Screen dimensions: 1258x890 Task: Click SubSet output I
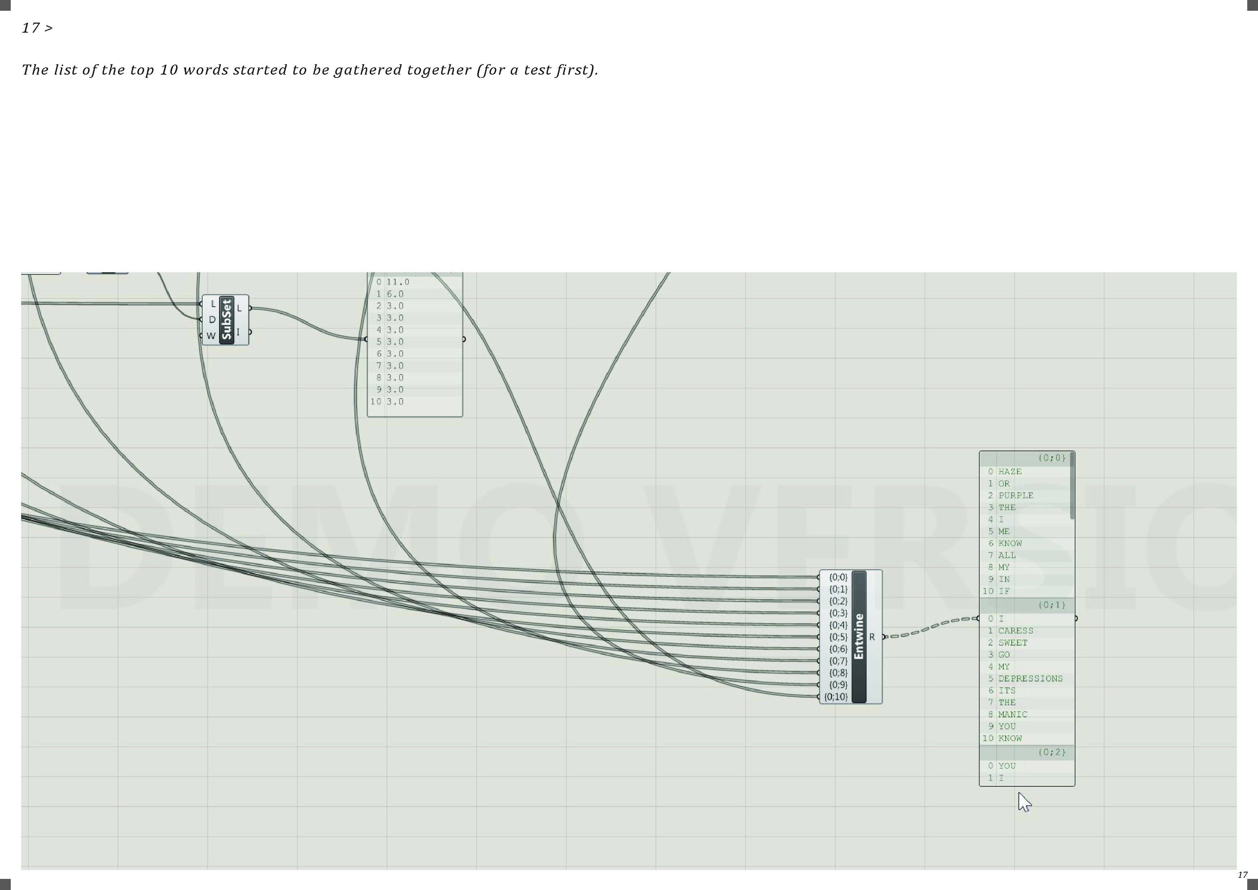(x=238, y=332)
